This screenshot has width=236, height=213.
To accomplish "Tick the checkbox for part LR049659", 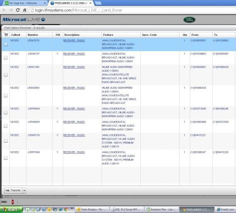I will pyautogui.click(x=6, y=126).
